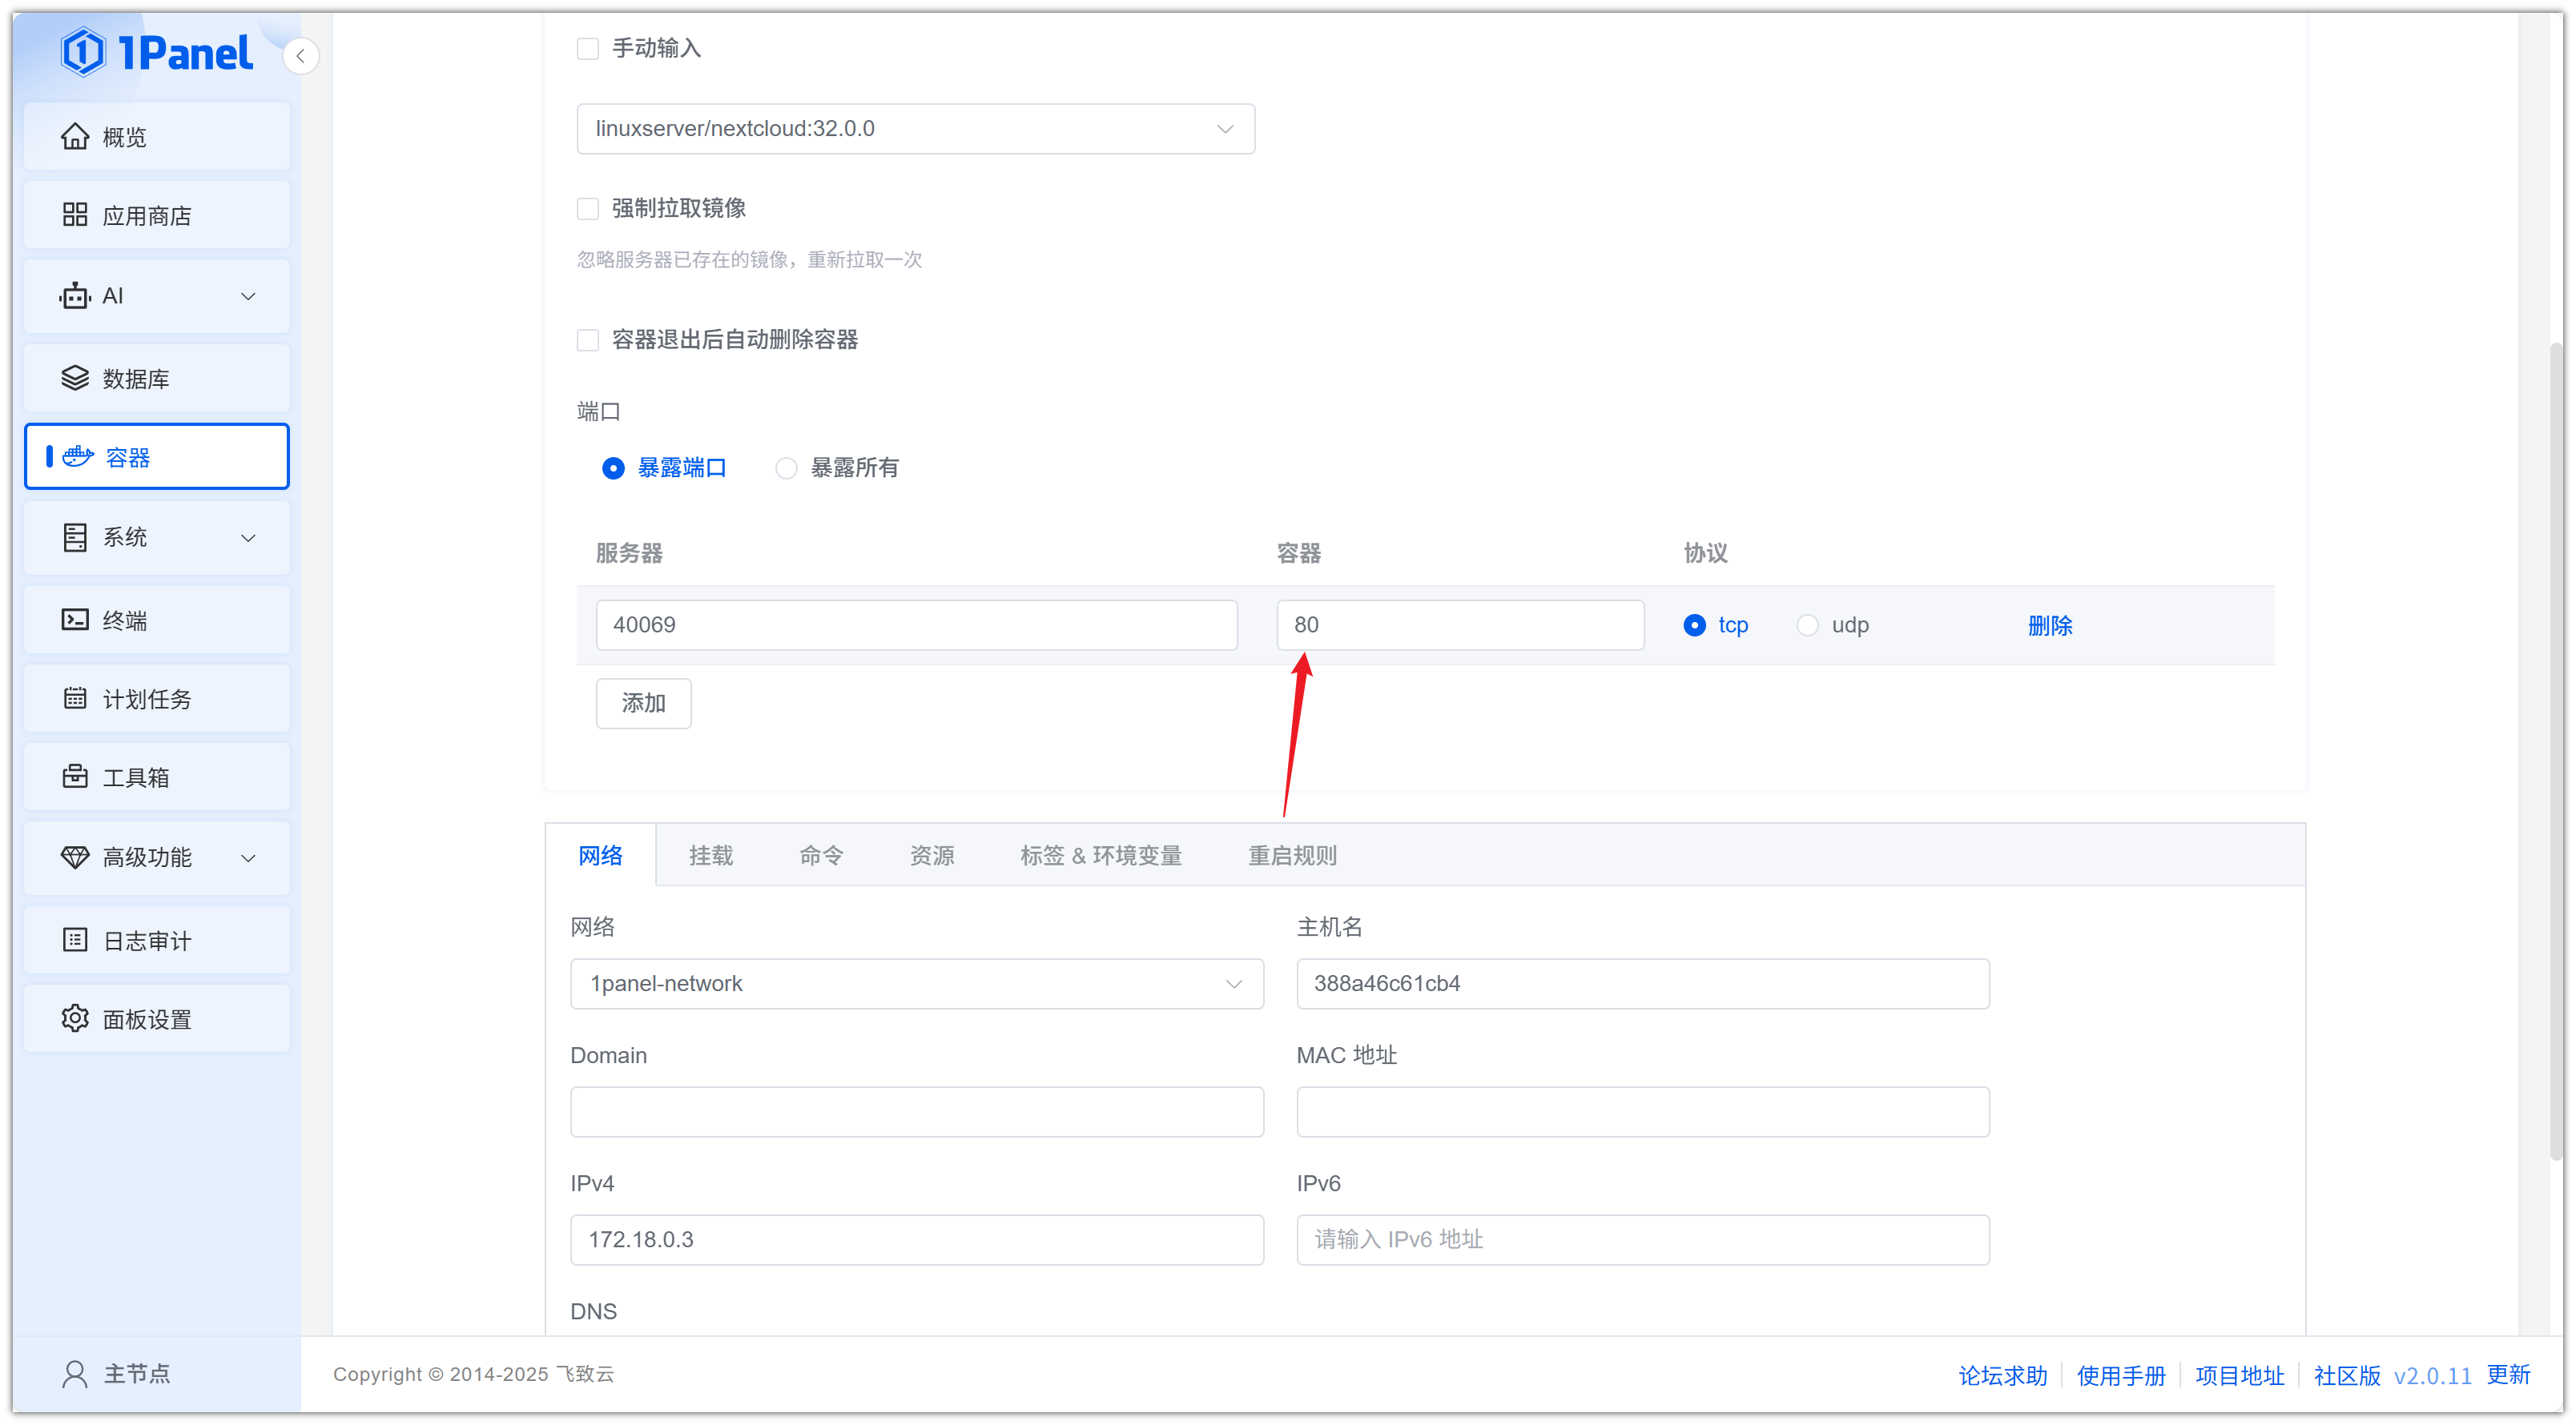
Task: Click the server port 40069 field
Action: 916,625
